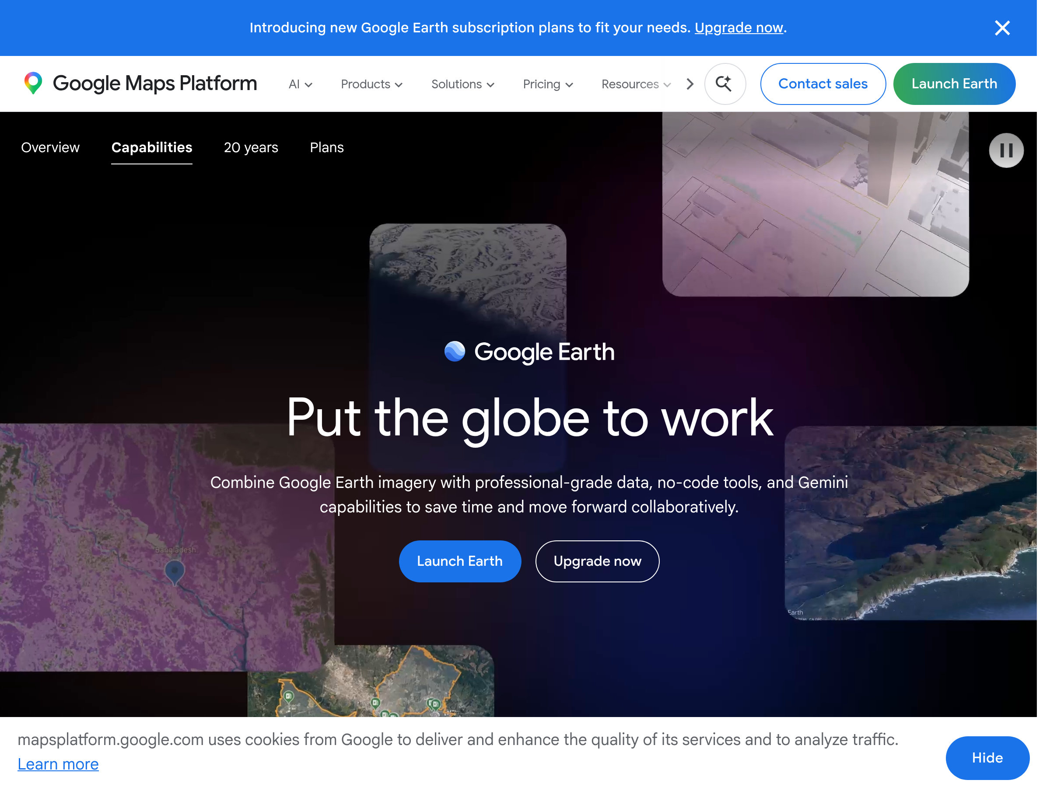Image resolution: width=1050 pixels, height=787 pixels.
Task: Click the Contact sales button
Action: point(822,84)
